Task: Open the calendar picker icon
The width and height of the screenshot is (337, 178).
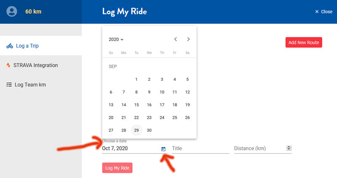Action: [163, 149]
